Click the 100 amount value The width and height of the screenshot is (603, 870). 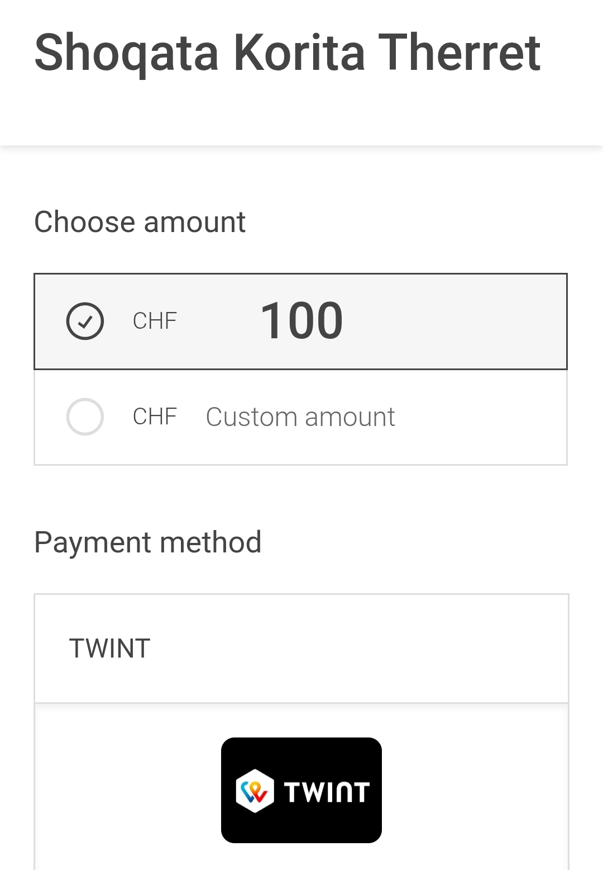click(301, 321)
